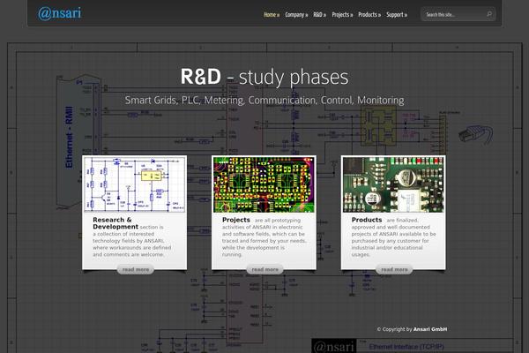Click the 'R&D - study phases' headline

(264, 77)
